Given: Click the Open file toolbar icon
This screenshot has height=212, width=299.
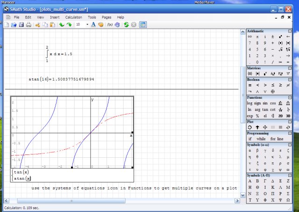Looking at the screenshot, I should 14,24.
